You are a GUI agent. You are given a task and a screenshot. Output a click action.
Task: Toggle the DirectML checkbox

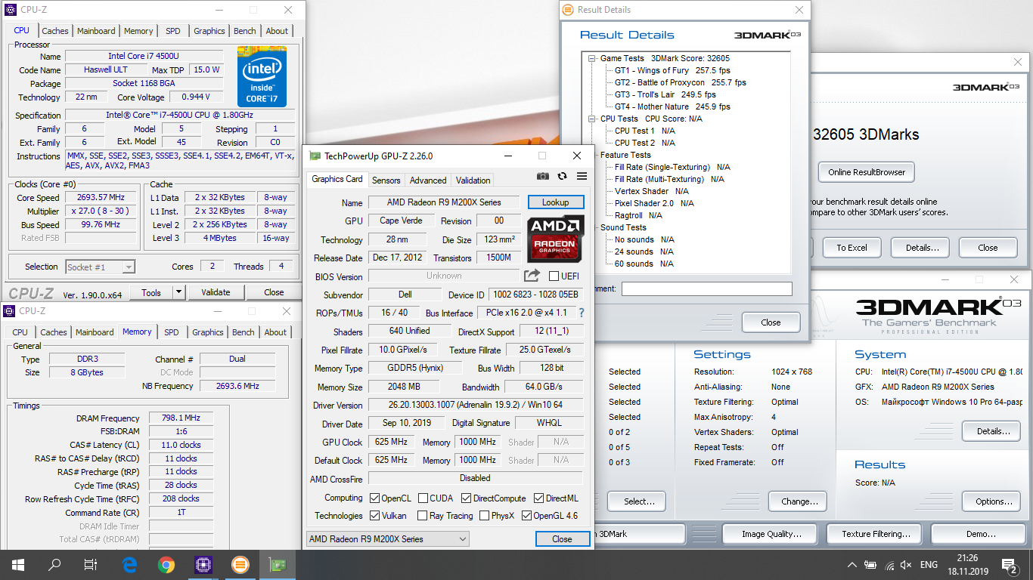538,498
